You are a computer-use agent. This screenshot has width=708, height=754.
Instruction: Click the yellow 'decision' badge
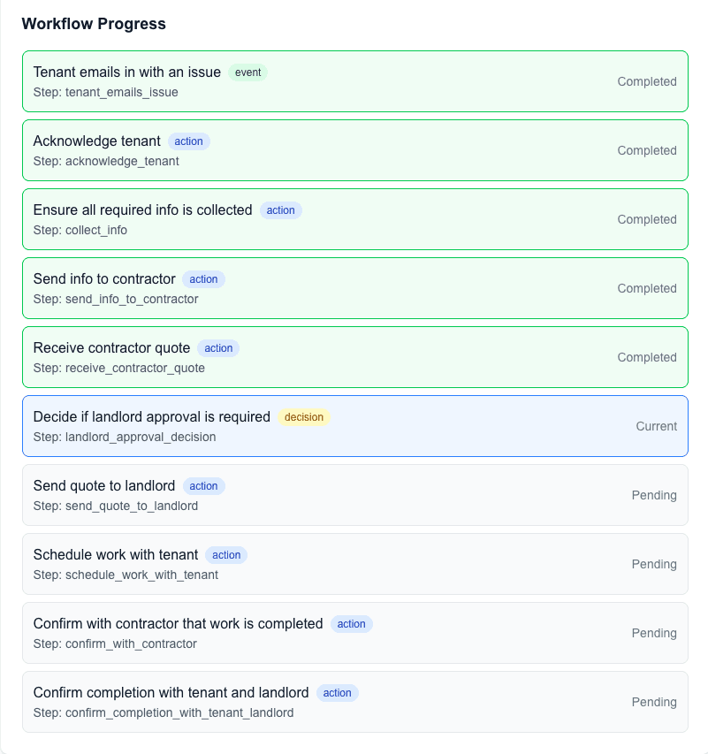point(304,417)
